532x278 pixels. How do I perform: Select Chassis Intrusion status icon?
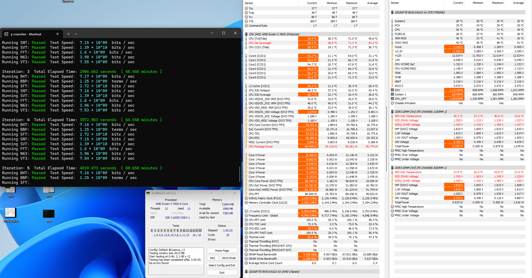point(392,103)
